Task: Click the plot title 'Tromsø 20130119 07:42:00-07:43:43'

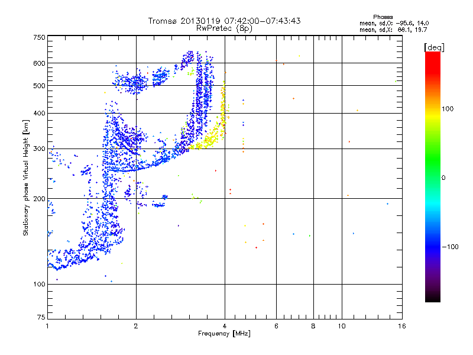Action: [224, 21]
